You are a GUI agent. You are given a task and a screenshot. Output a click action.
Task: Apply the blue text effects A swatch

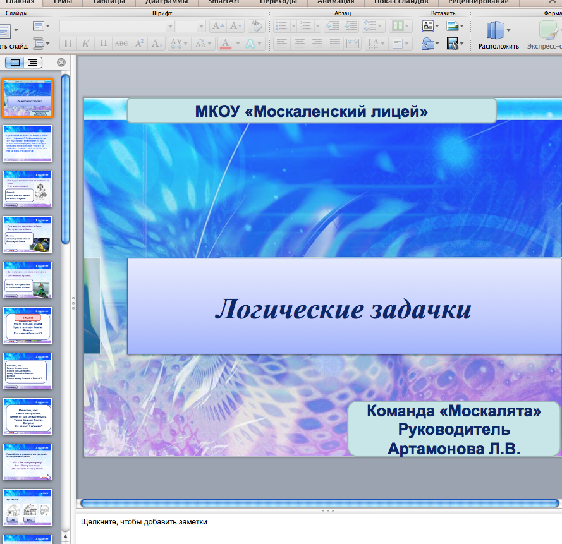coord(250,44)
